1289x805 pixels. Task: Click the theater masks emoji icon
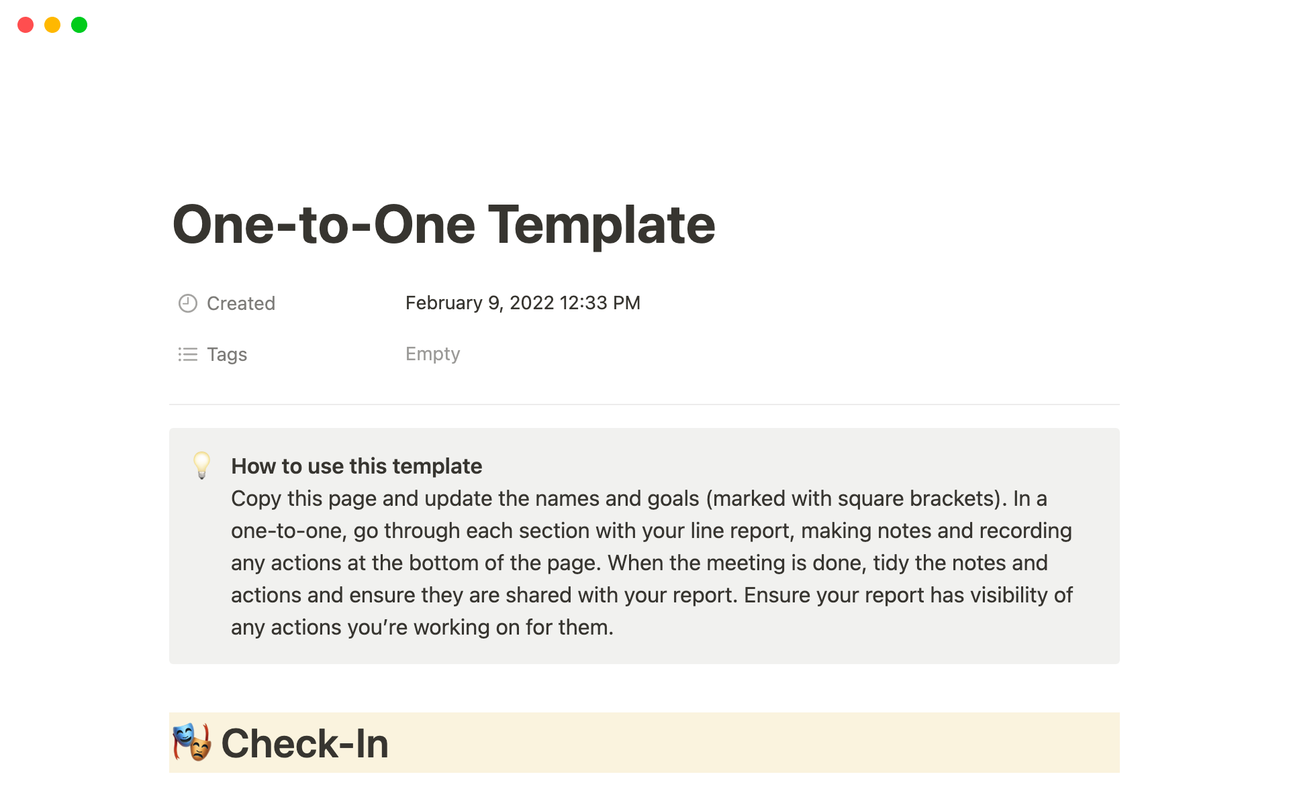192,743
